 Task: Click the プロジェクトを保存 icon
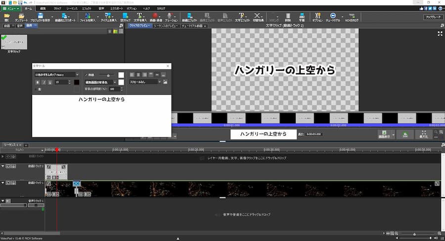pyautogui.click(x=41, y=17)
